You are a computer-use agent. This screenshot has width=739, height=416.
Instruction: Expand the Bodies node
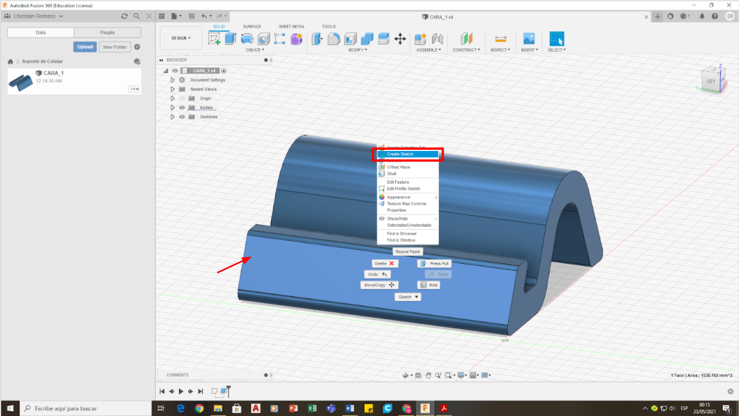[x=172, y=108]
